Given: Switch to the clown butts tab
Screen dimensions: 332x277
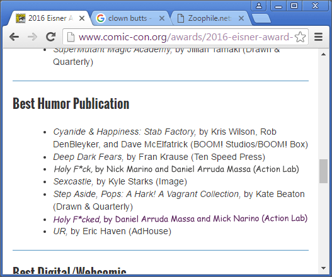Looking at the screenshot, I should (x=130, y=18).
